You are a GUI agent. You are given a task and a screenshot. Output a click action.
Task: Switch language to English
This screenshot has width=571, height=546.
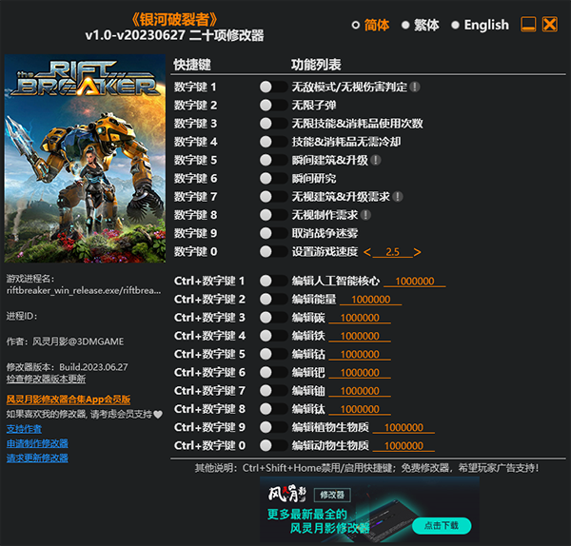pyautogui.click(x=481, y=25)
